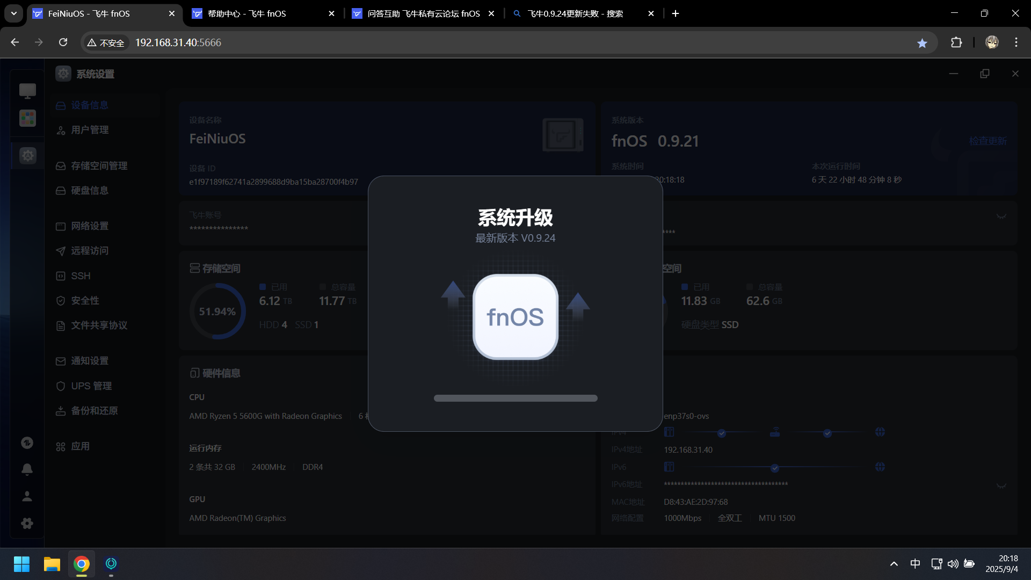Open the Chrome three-dot menu
The width and height of the screenshot is (1031, 580).
point(1016,42)
